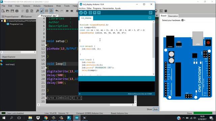Click Save sketch icon in Arduino IDE
The width and height of the screenshot is (216, 121).
(x=99, y=13)
